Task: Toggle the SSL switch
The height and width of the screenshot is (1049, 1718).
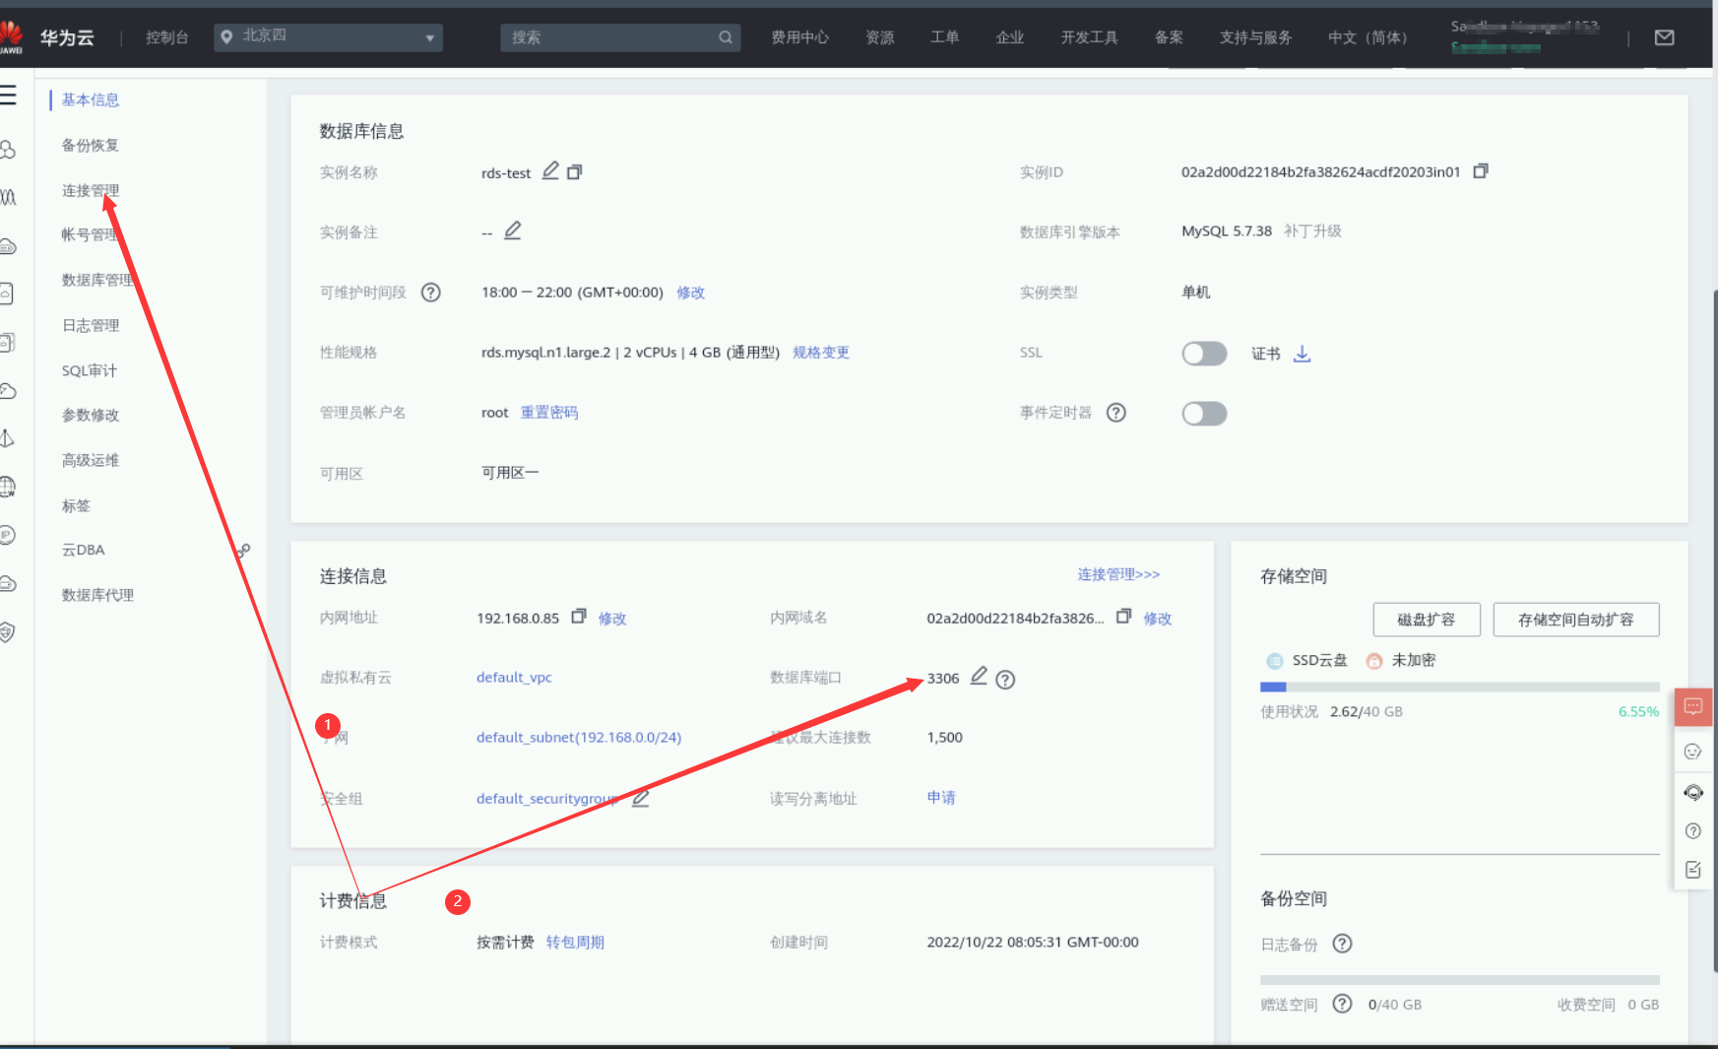Action: click(1204, 354)
